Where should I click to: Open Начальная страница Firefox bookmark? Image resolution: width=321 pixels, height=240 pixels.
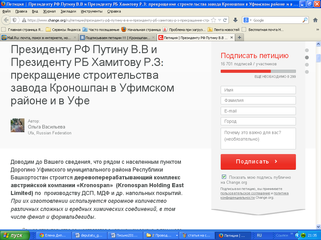141,30
